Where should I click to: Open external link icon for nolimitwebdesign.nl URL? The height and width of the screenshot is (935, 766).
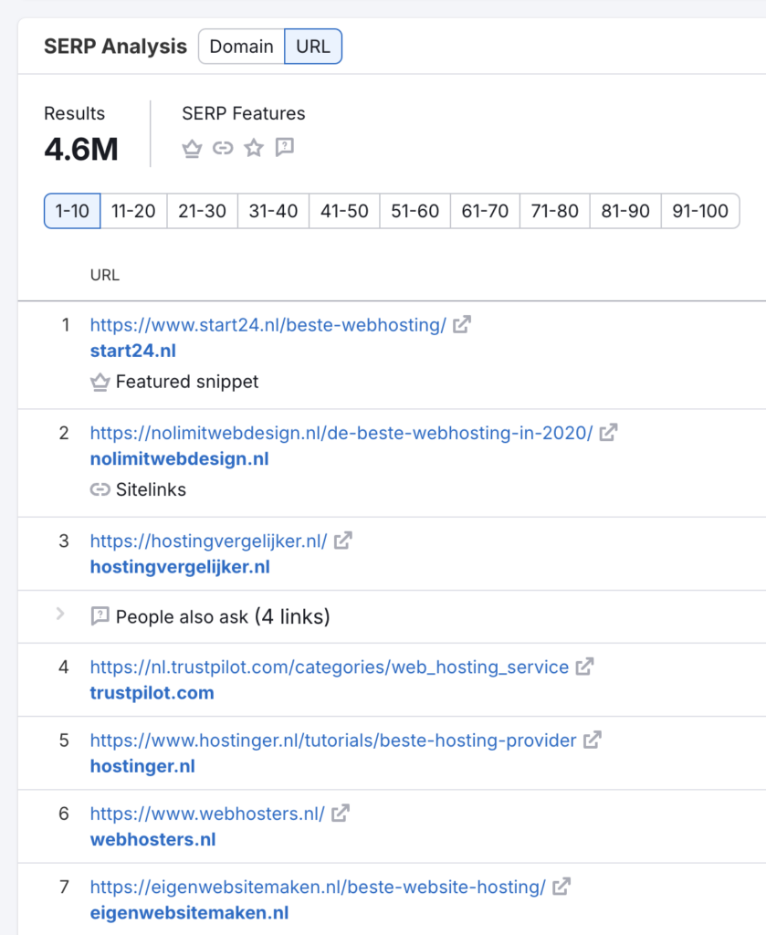(608, 432)
